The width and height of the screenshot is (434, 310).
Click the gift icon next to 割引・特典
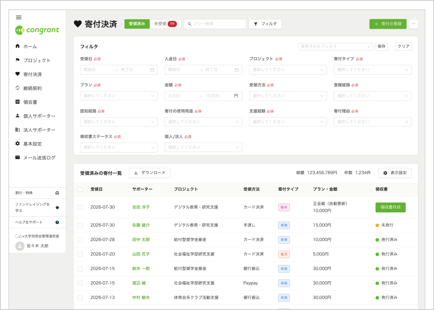coord(57,193)
